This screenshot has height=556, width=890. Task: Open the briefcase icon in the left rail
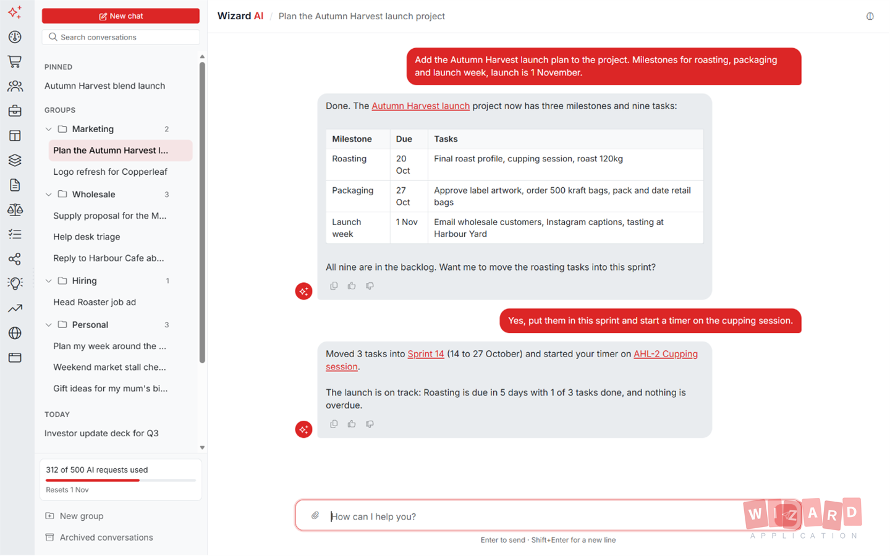[15, 111]
